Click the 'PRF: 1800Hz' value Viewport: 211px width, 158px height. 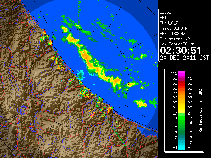[x=172, y=34]
